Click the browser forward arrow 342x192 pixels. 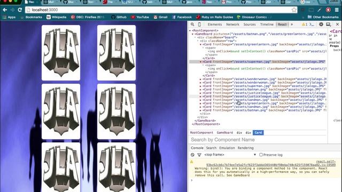12,10
